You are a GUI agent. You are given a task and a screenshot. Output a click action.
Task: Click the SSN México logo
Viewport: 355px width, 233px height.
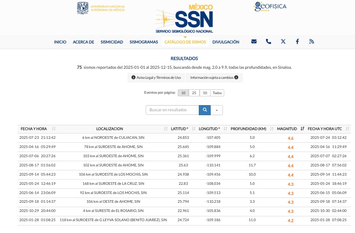(x=184, y=18)
